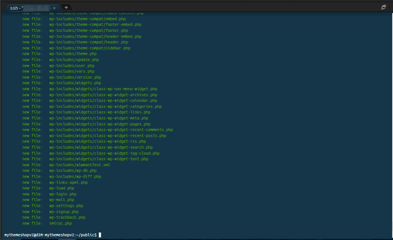Open a new tab with the plus icon
Image resolution: width=393 pixels, height=240 pixels.
pyautogui.click(x=66, y=7)
